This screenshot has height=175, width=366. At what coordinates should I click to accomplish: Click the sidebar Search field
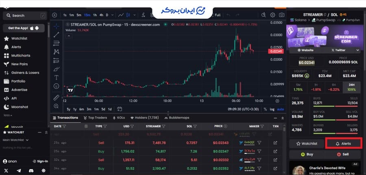[x=24, y=15]
